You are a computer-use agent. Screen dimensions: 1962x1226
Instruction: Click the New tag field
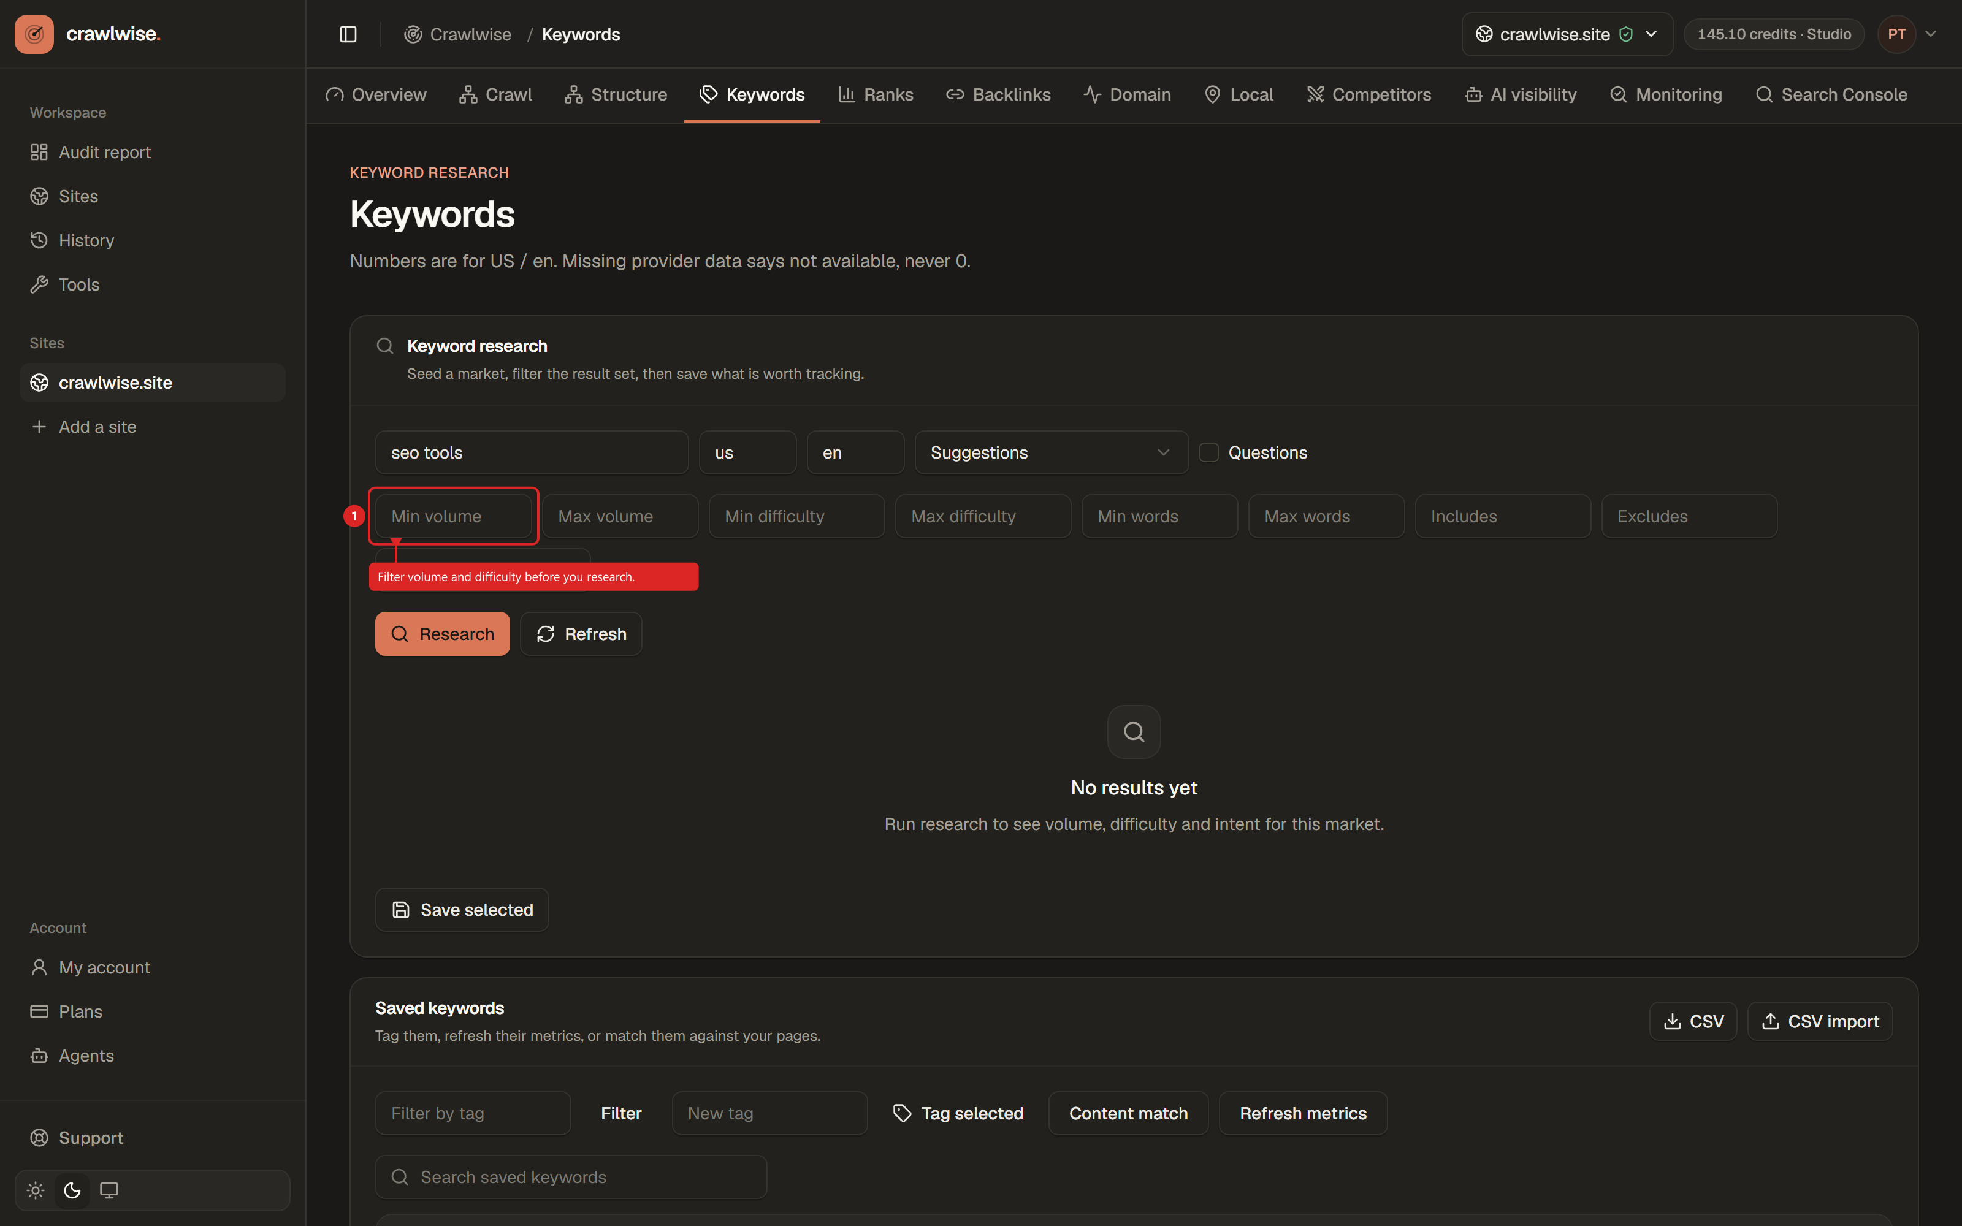769,1113
